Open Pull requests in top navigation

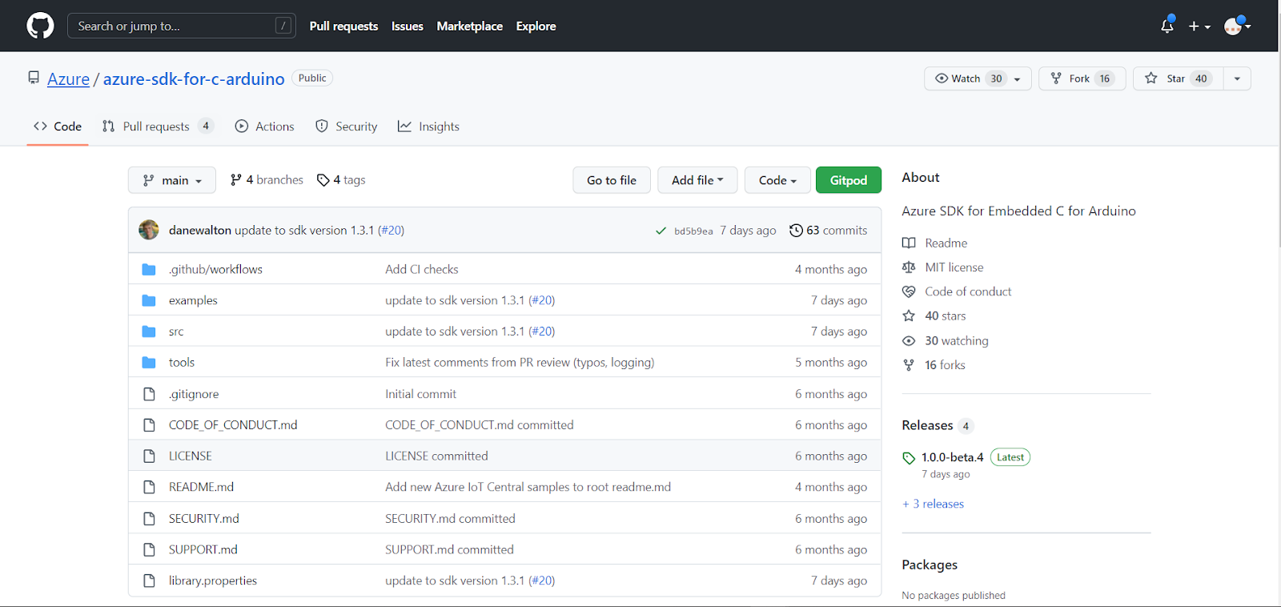coord(343,26)
